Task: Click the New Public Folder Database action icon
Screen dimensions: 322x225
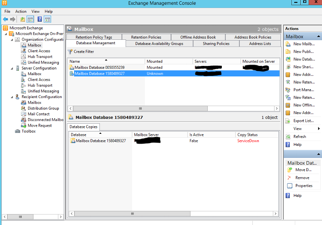Action: click(288, 51)
